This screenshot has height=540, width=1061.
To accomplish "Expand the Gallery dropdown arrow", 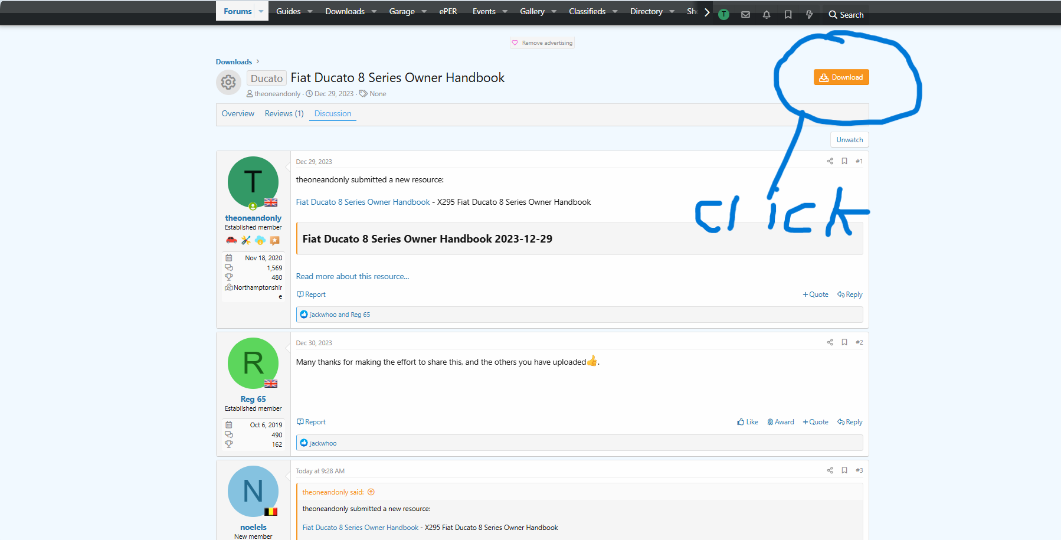I will pyautogui.click(x=554, y=11).
